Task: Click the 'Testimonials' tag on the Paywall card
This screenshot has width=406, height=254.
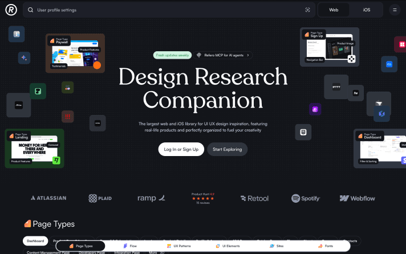Action: click(x=59, y=66)
